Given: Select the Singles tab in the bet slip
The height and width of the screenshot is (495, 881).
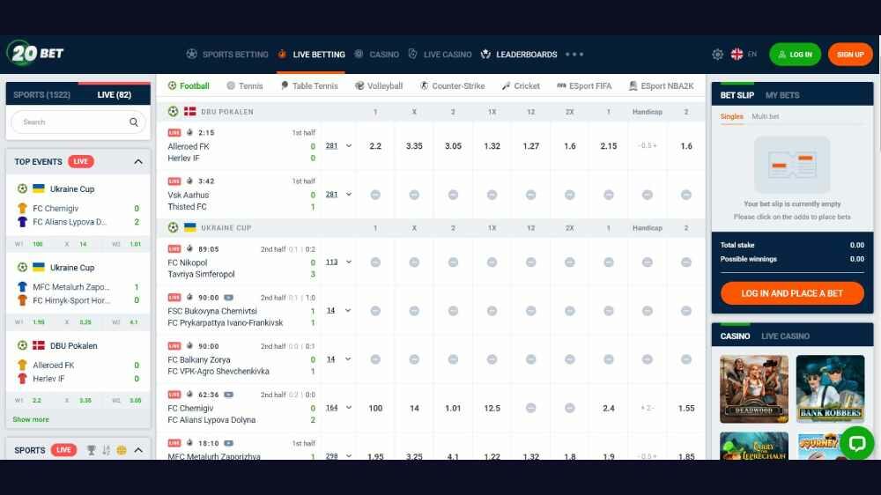Looking at the screenshot, I should pos(731,116).
